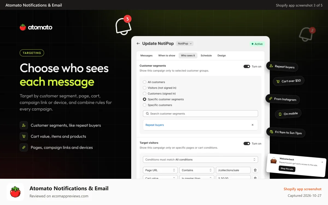Switch to the When to show tab
Image resolution: width=328 pixels, height=205 pixels.
coord(167,55)
